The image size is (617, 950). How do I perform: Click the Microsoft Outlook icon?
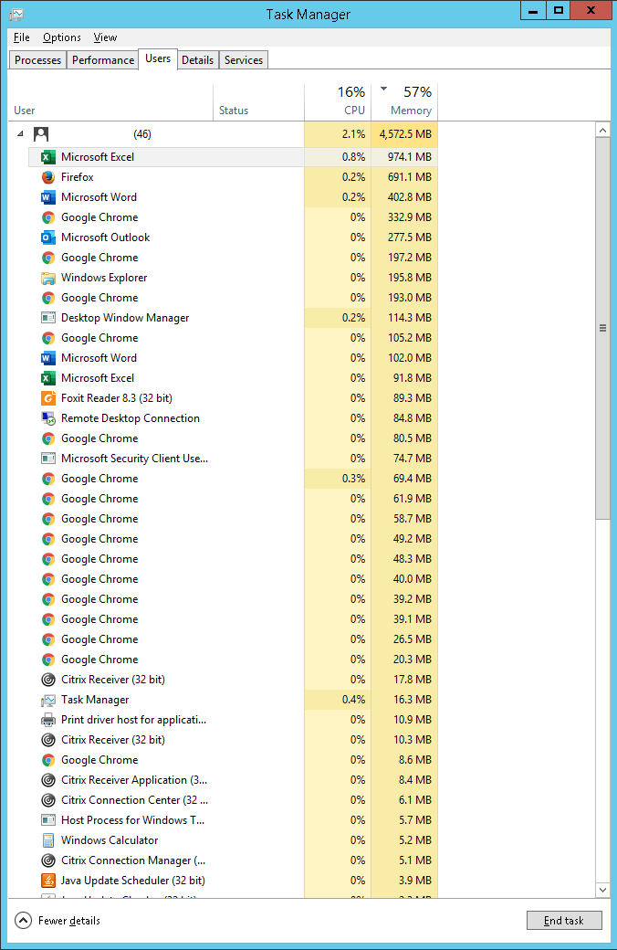click(x=47, y=237)
